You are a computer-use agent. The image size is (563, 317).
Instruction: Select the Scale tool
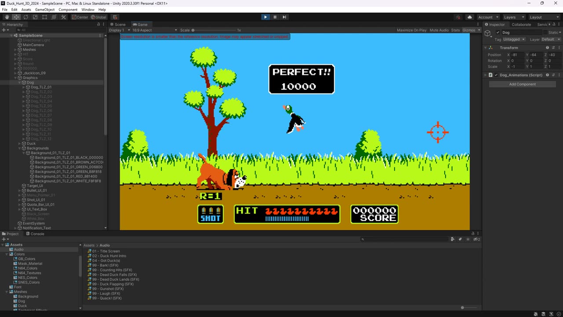pos(35,17)
